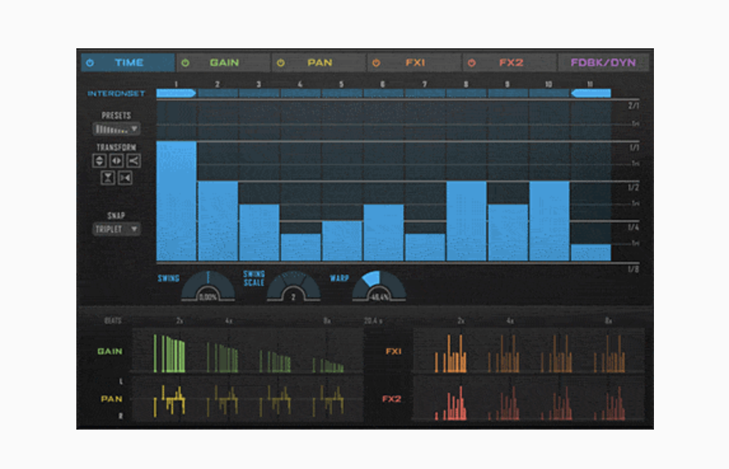The image size is (729, 469).
Task: Click the horizontal flip Transform icon
Action: click(116, 161)
